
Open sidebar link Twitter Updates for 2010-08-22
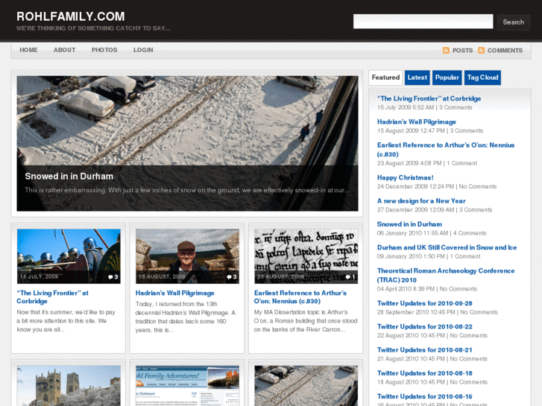pos(424,326)
